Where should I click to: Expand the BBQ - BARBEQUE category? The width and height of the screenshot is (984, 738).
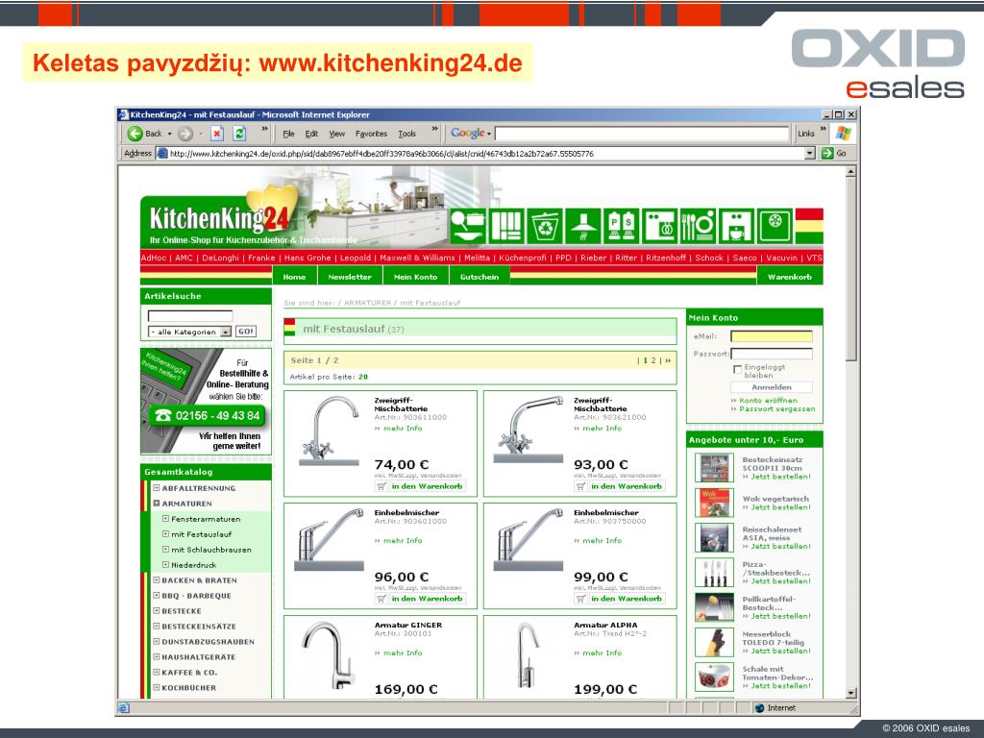tap(157, 596)
